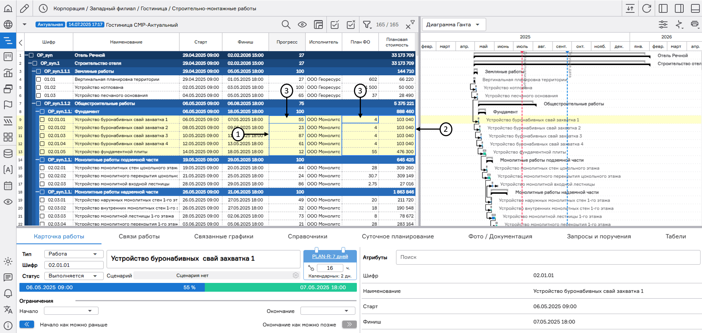Tick the checkbox for task 02.01.03
The height and width of the screenshot is (333, 702).
42,136
